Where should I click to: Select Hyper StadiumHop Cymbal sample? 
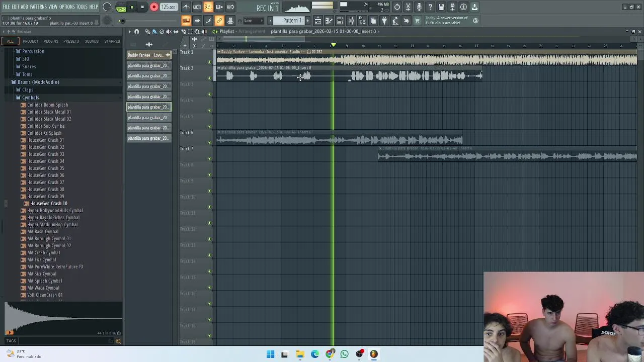52,225
